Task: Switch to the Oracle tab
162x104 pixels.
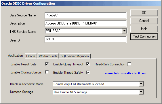Action: pos(31,56)
